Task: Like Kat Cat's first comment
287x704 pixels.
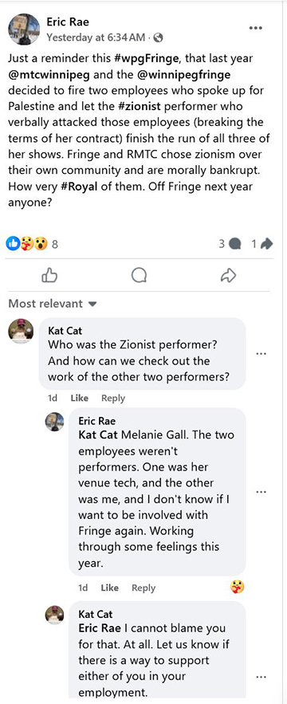Action: click(x=79, y=399)
